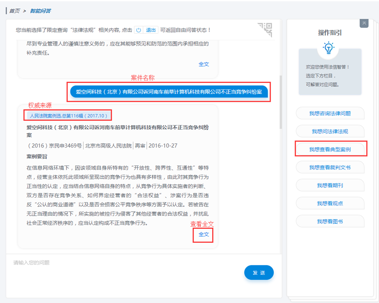Select 我想看观点 option
The image size is (379, 303).
[330, 203]
